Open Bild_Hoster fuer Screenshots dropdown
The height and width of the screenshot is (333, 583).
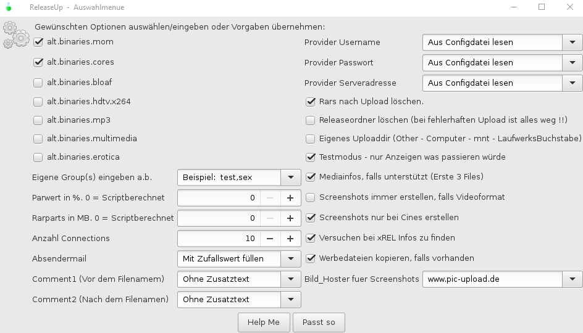pos(573,279)
